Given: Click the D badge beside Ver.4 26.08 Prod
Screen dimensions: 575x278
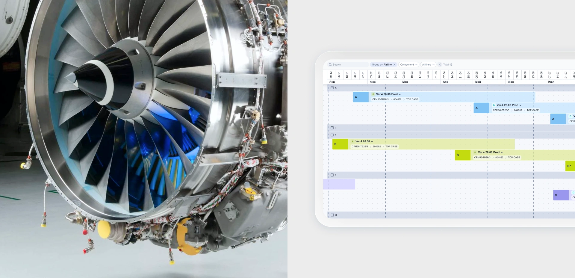Looking at the screenshot, I should coord(494,105).
